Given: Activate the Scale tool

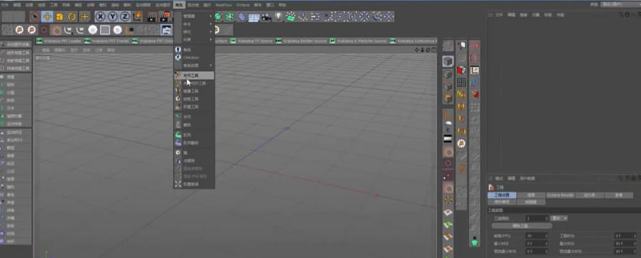Looking at the screenshot, I should (60, 17).
